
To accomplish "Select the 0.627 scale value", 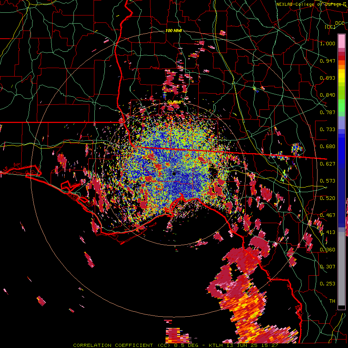I will coord(328,164).
